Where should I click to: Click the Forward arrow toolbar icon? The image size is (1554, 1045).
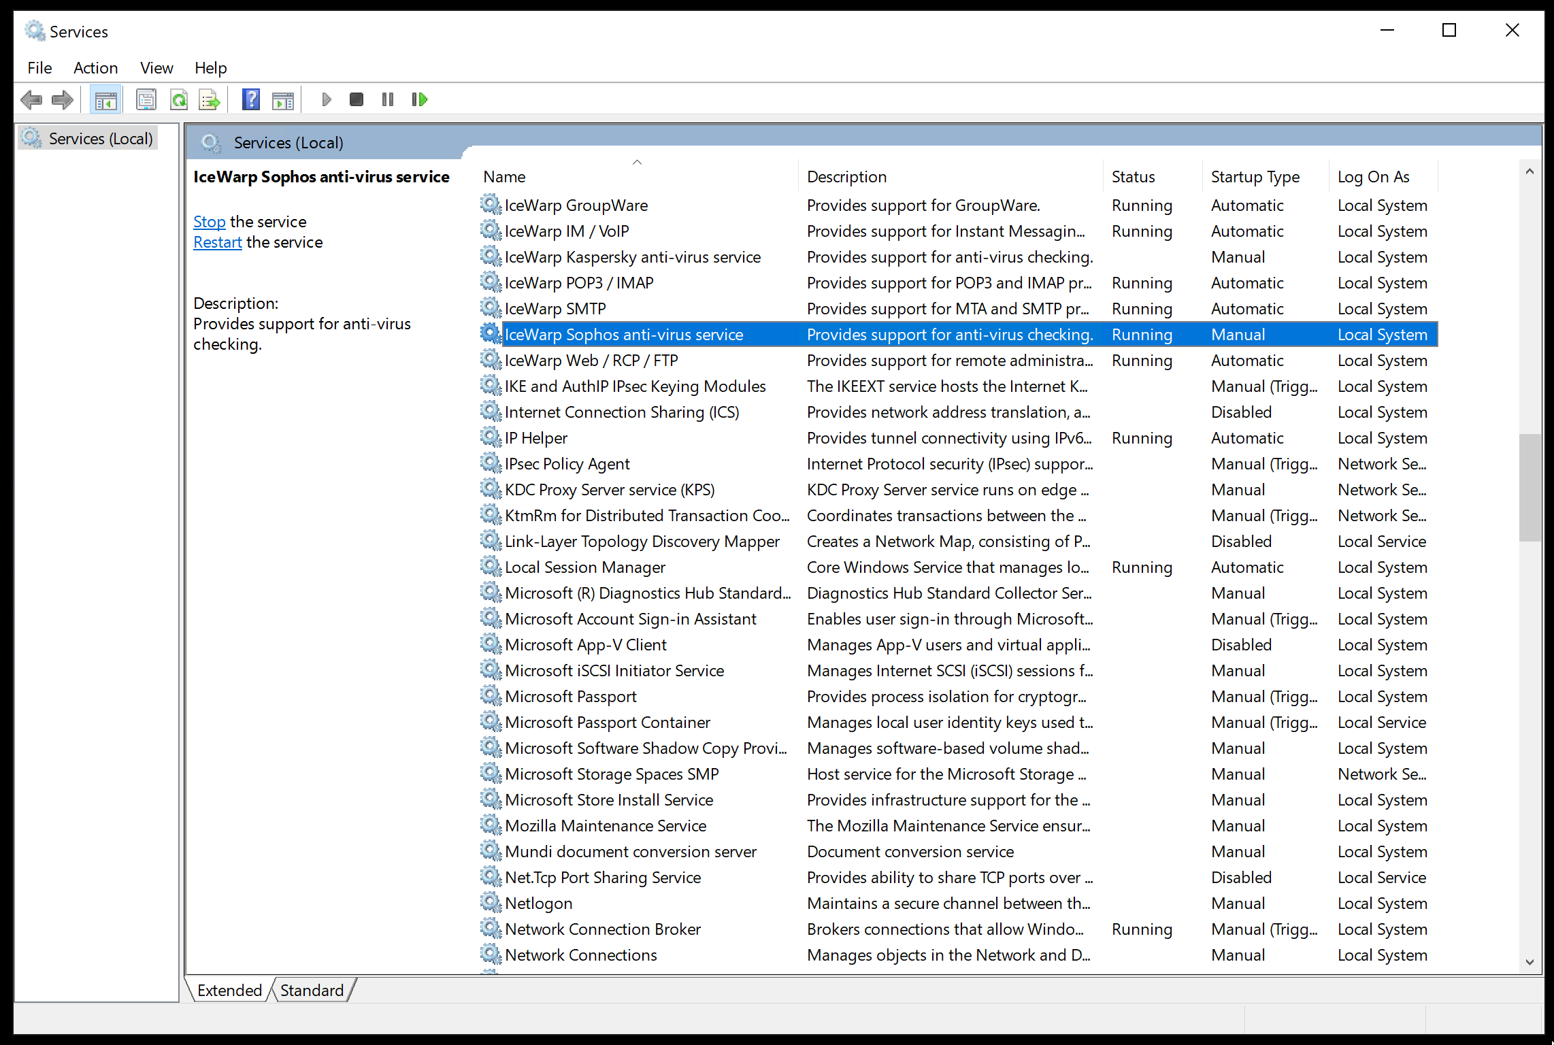pyautogui.click(x=63, y=100)
